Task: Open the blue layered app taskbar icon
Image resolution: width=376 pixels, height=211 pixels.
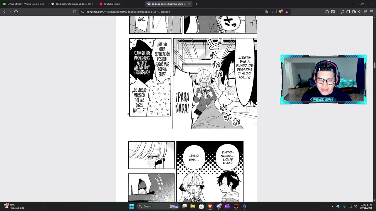Action: [244, 206]
